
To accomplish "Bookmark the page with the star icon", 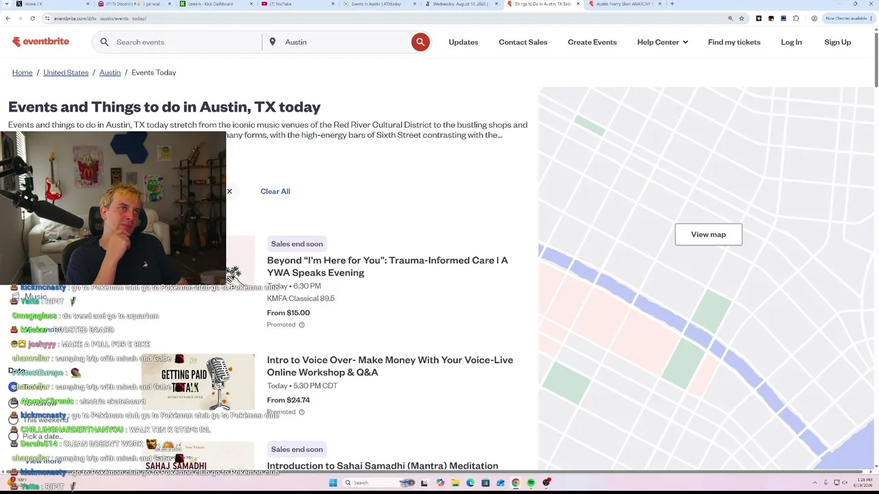I will click(x=742, y=19).
